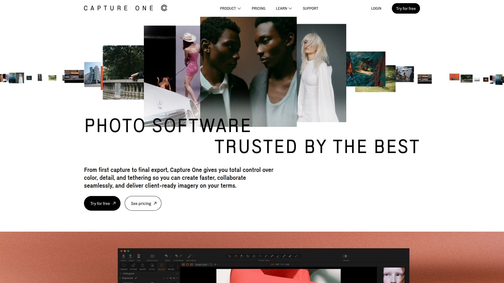The image size is (504, 283).
Task: Select the Dancing House building photo
Action: (x=93, y=74)
